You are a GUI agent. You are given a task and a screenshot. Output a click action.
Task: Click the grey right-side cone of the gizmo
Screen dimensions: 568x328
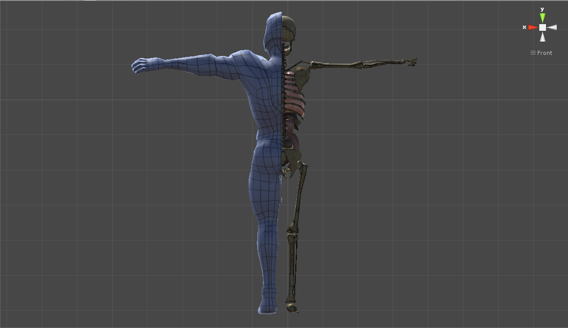click(x=552, y=28)
